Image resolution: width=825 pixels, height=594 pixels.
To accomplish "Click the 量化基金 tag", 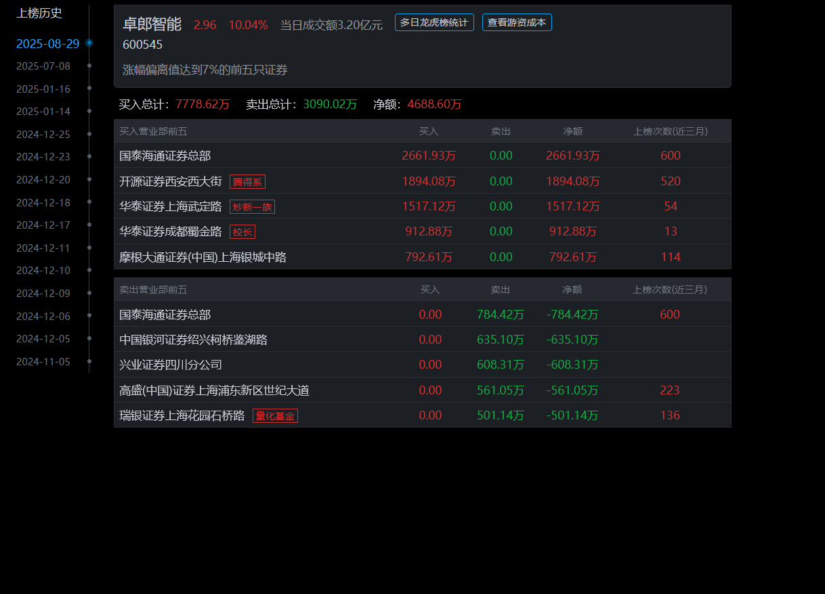I will (x=275, y=415).
